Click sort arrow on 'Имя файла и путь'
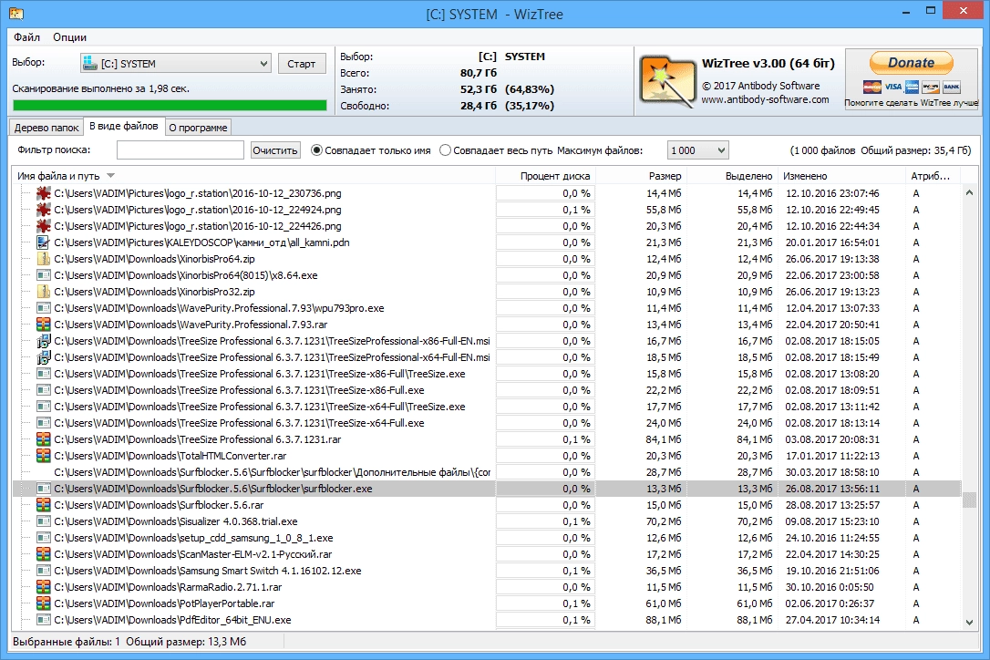 pos(110,176)
